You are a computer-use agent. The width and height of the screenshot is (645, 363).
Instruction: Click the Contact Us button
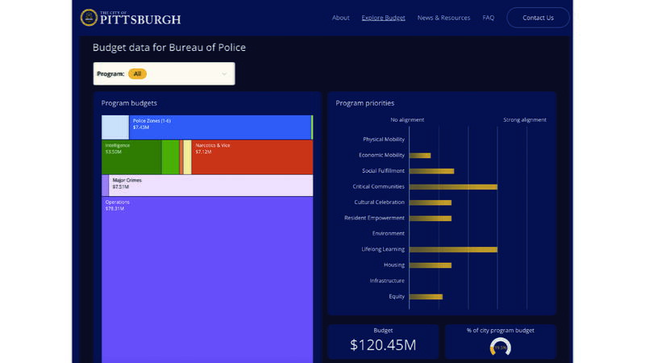(538, 18)
